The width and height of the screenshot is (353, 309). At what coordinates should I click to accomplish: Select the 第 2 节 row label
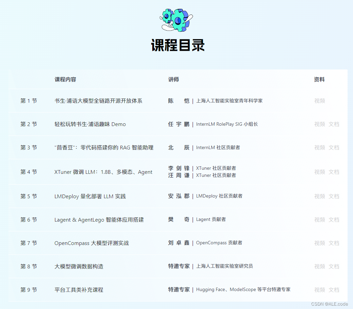[28, 124]
